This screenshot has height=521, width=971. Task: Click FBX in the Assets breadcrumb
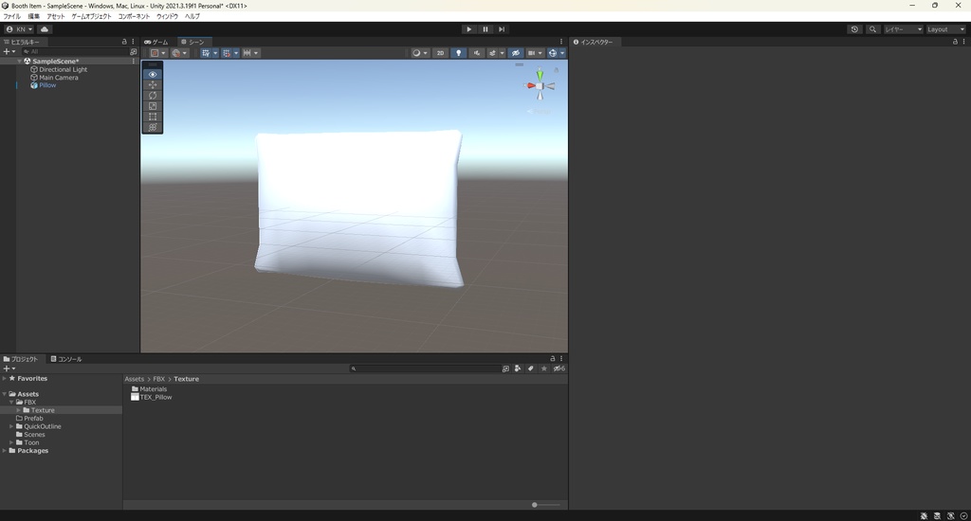tap(159, 379)
